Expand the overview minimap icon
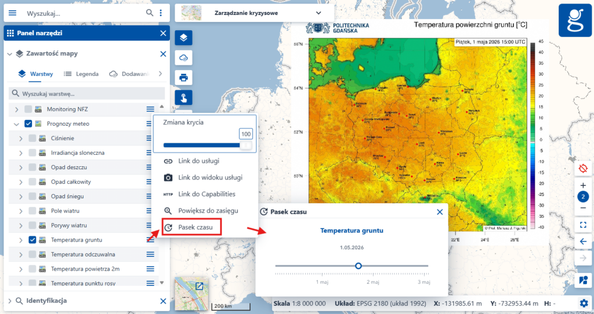Image resolution: width=594 pixels, height=314 pixels. click(200, 286)
